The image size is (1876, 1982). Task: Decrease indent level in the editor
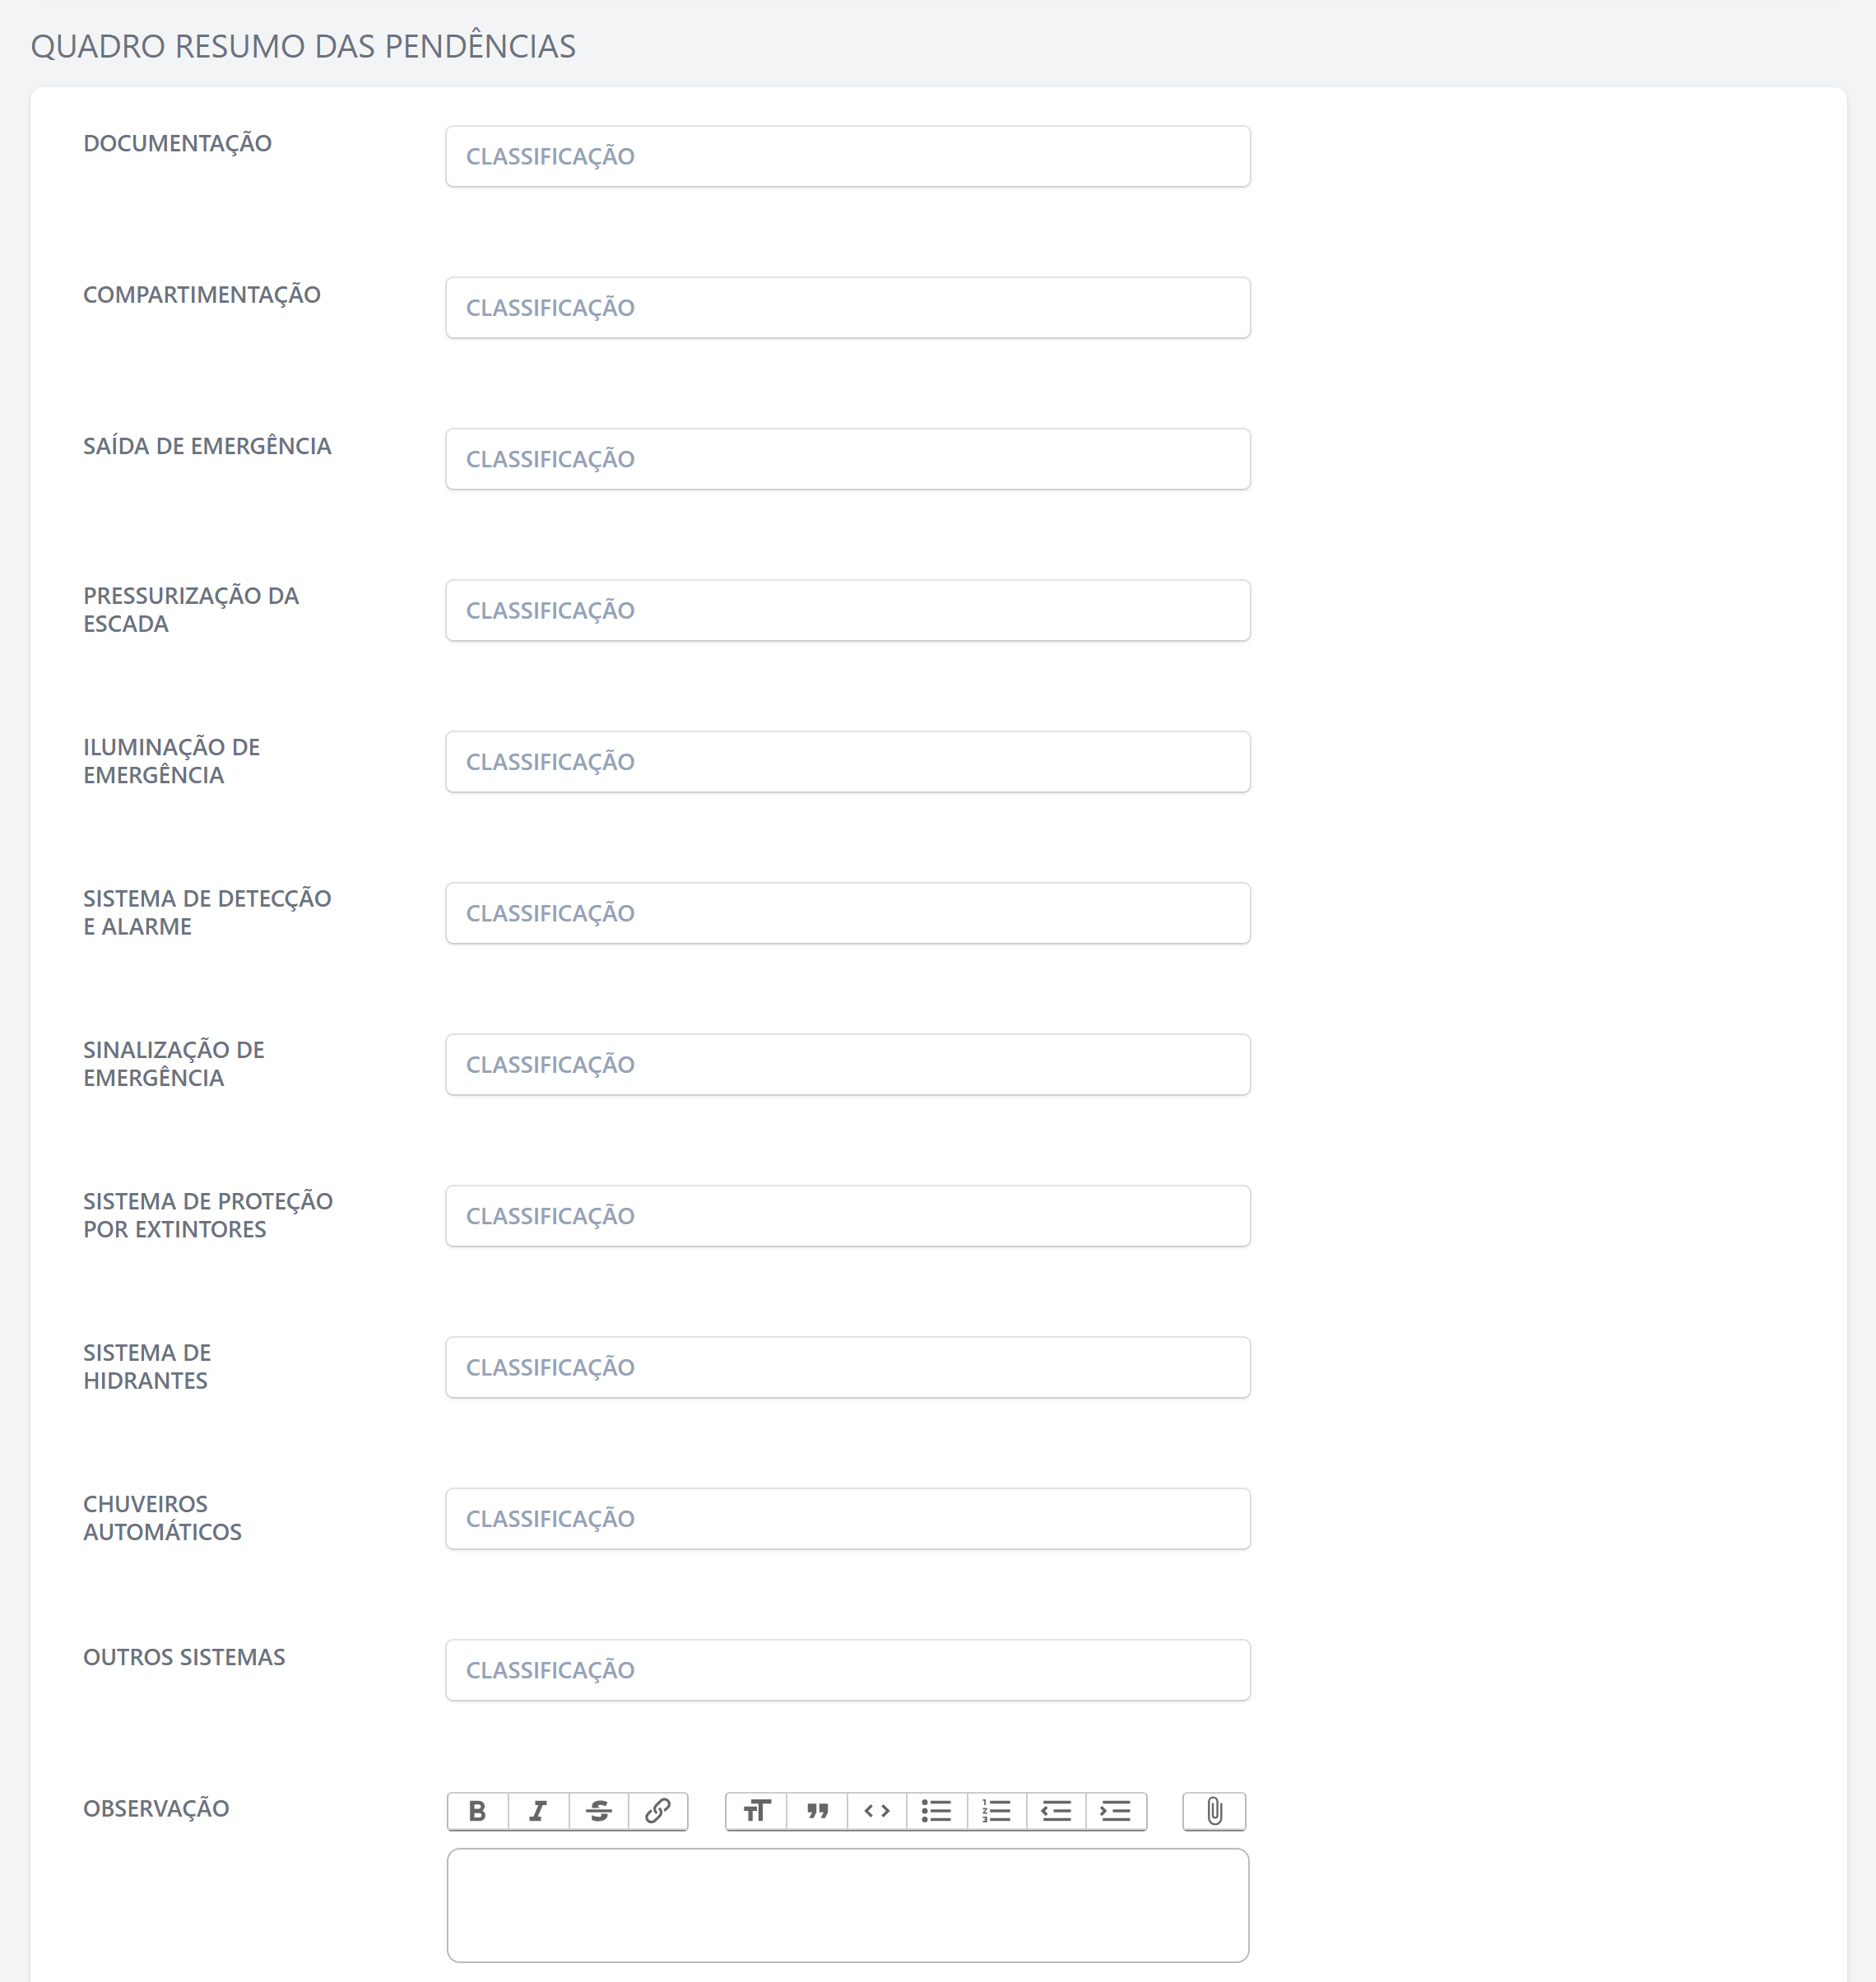1056,1811
